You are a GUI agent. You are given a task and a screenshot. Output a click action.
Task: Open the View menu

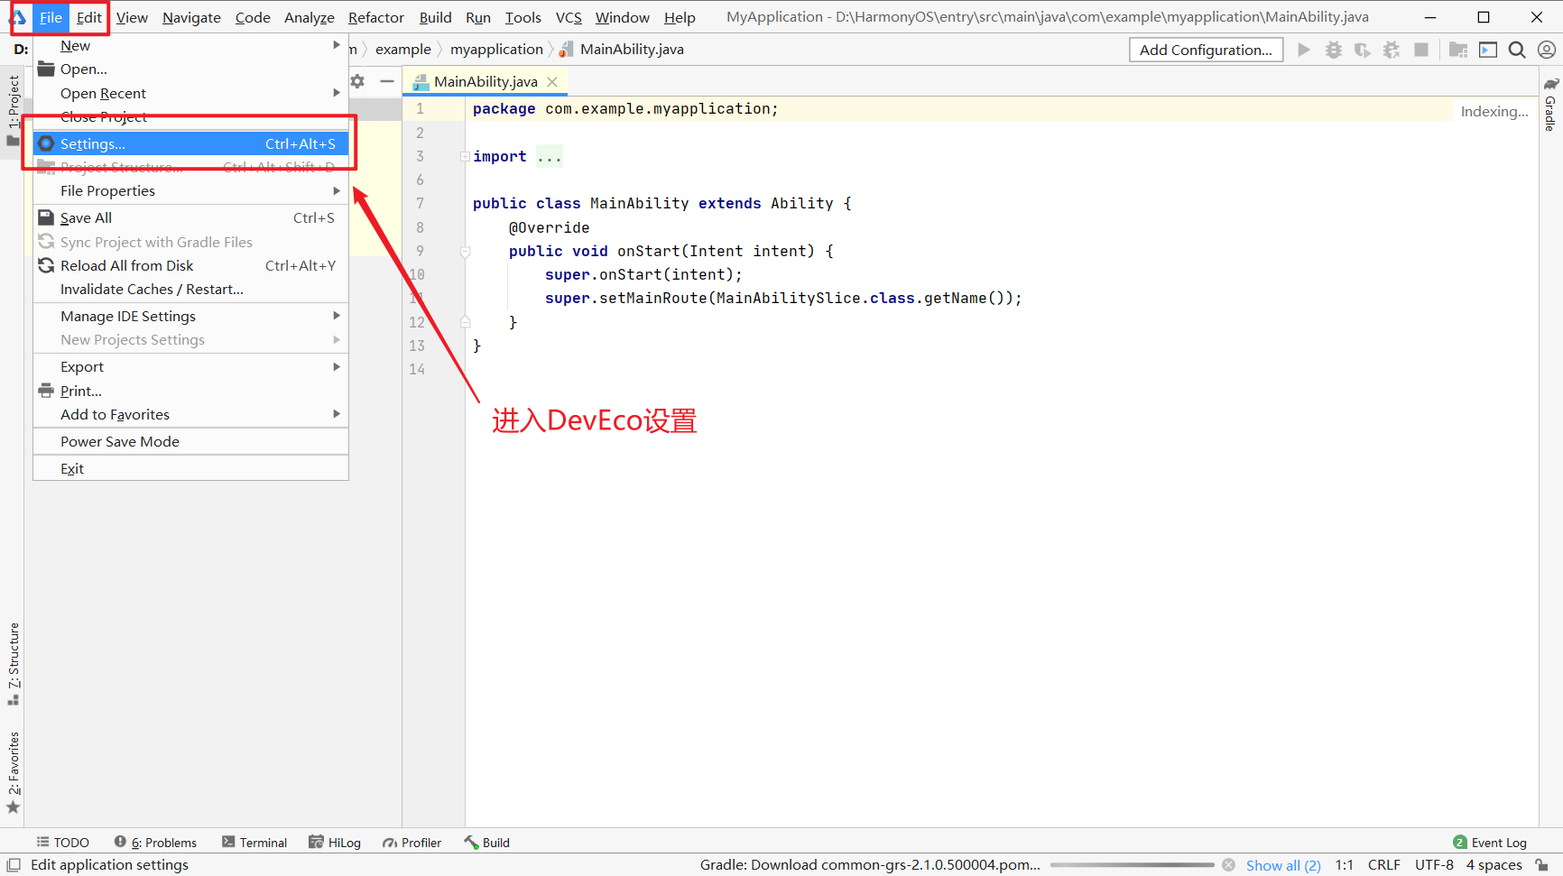[132, 17]
